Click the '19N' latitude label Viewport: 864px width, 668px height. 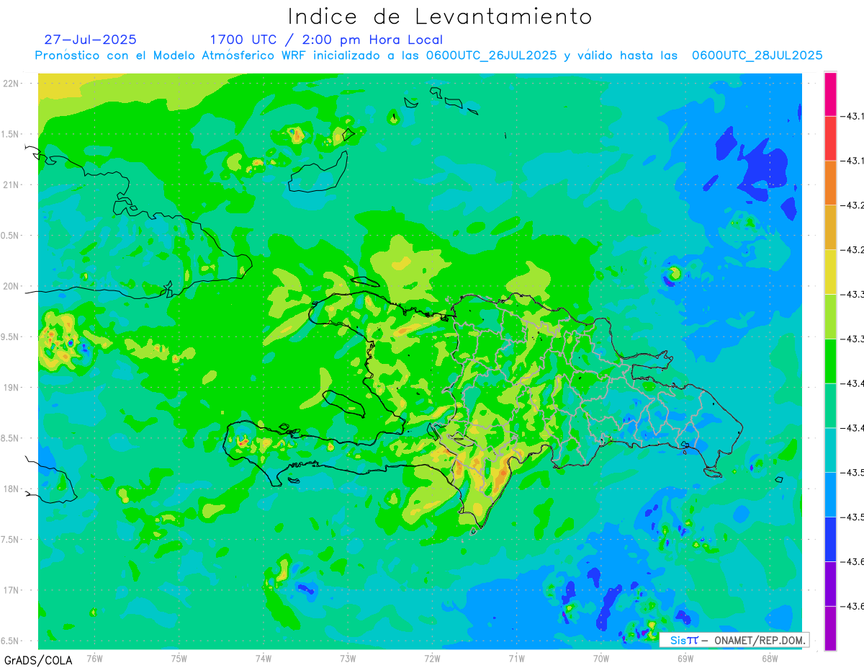pyautogui.click(x=12, y=387)
